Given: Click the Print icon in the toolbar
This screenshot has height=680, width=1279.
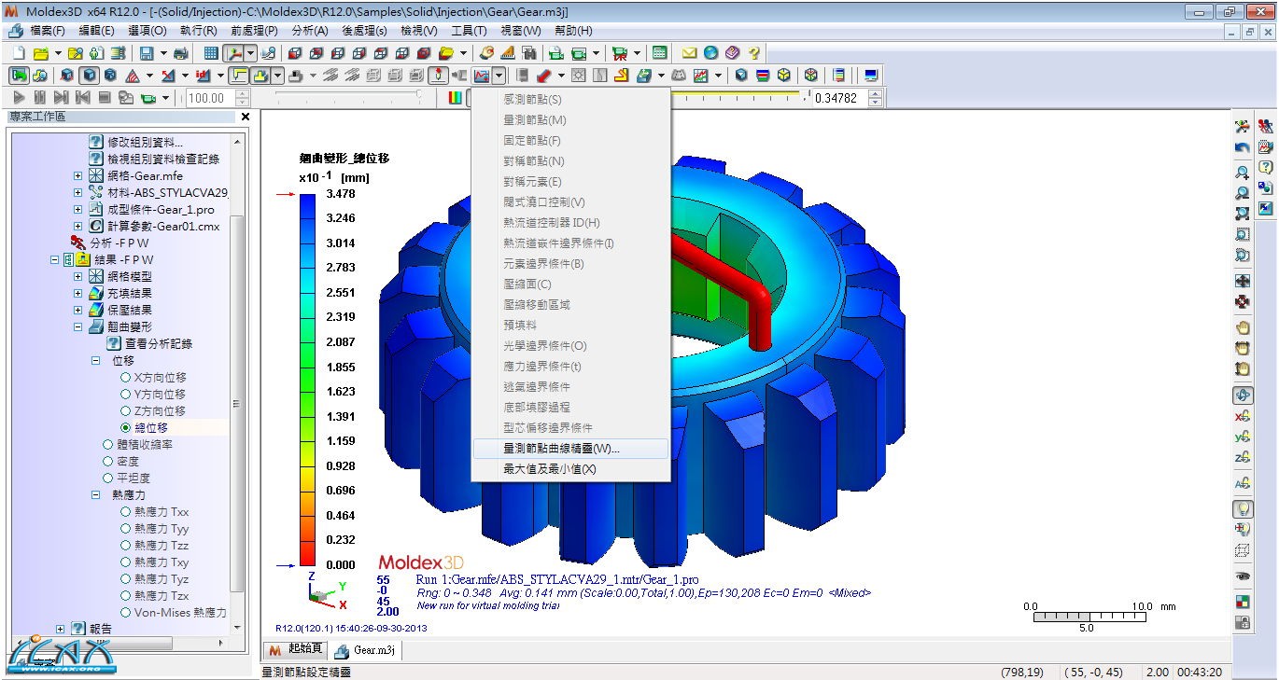Looking at the screenshot, I should pyautogui.click(x=181, y=53).
